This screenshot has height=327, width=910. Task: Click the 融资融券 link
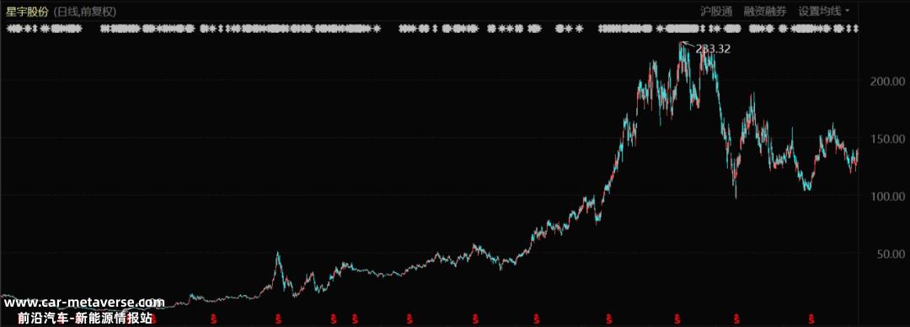click(765, 11)
